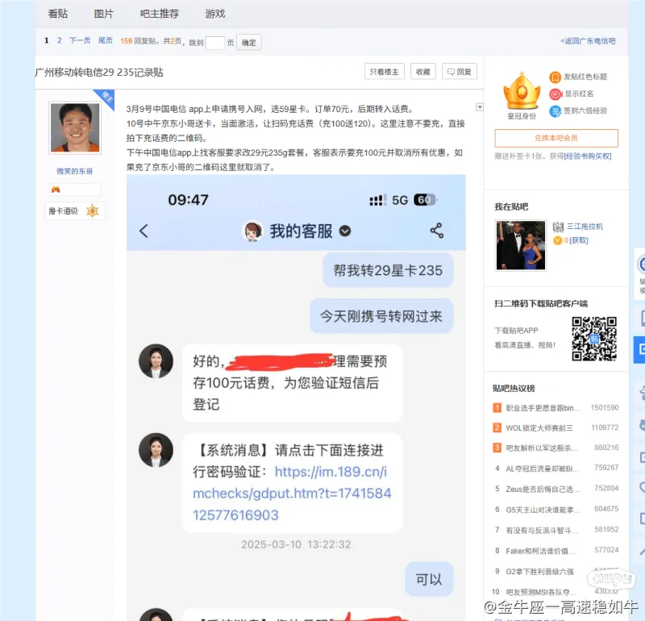
Task: Open the 经验书购买权 link
Action: 588,156
